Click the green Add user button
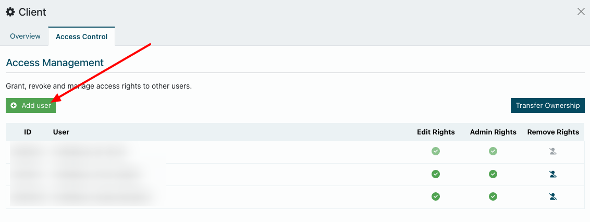 (31, 105)
